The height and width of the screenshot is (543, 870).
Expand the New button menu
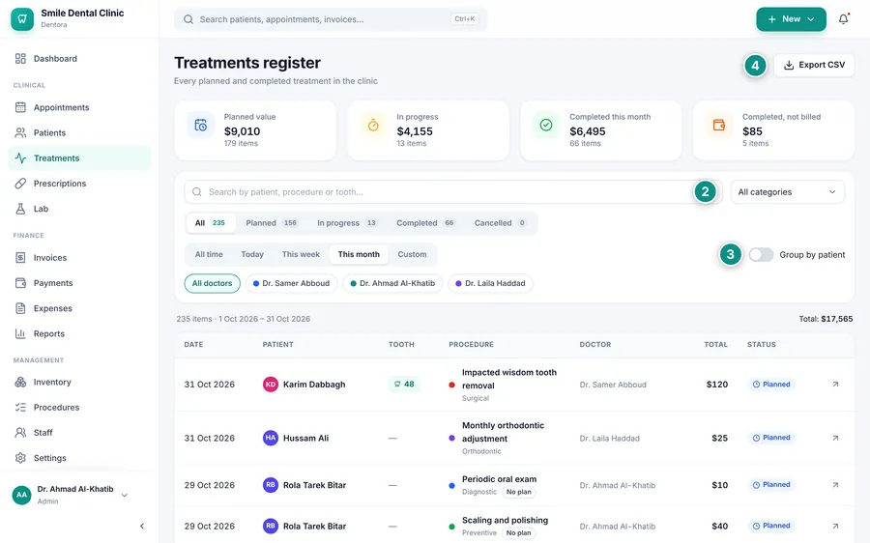(x=791, y=19)
